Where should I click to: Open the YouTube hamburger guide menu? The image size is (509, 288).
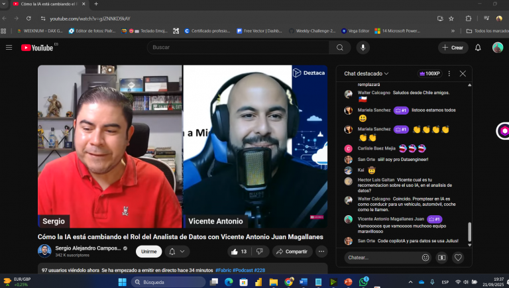[9, 48]
